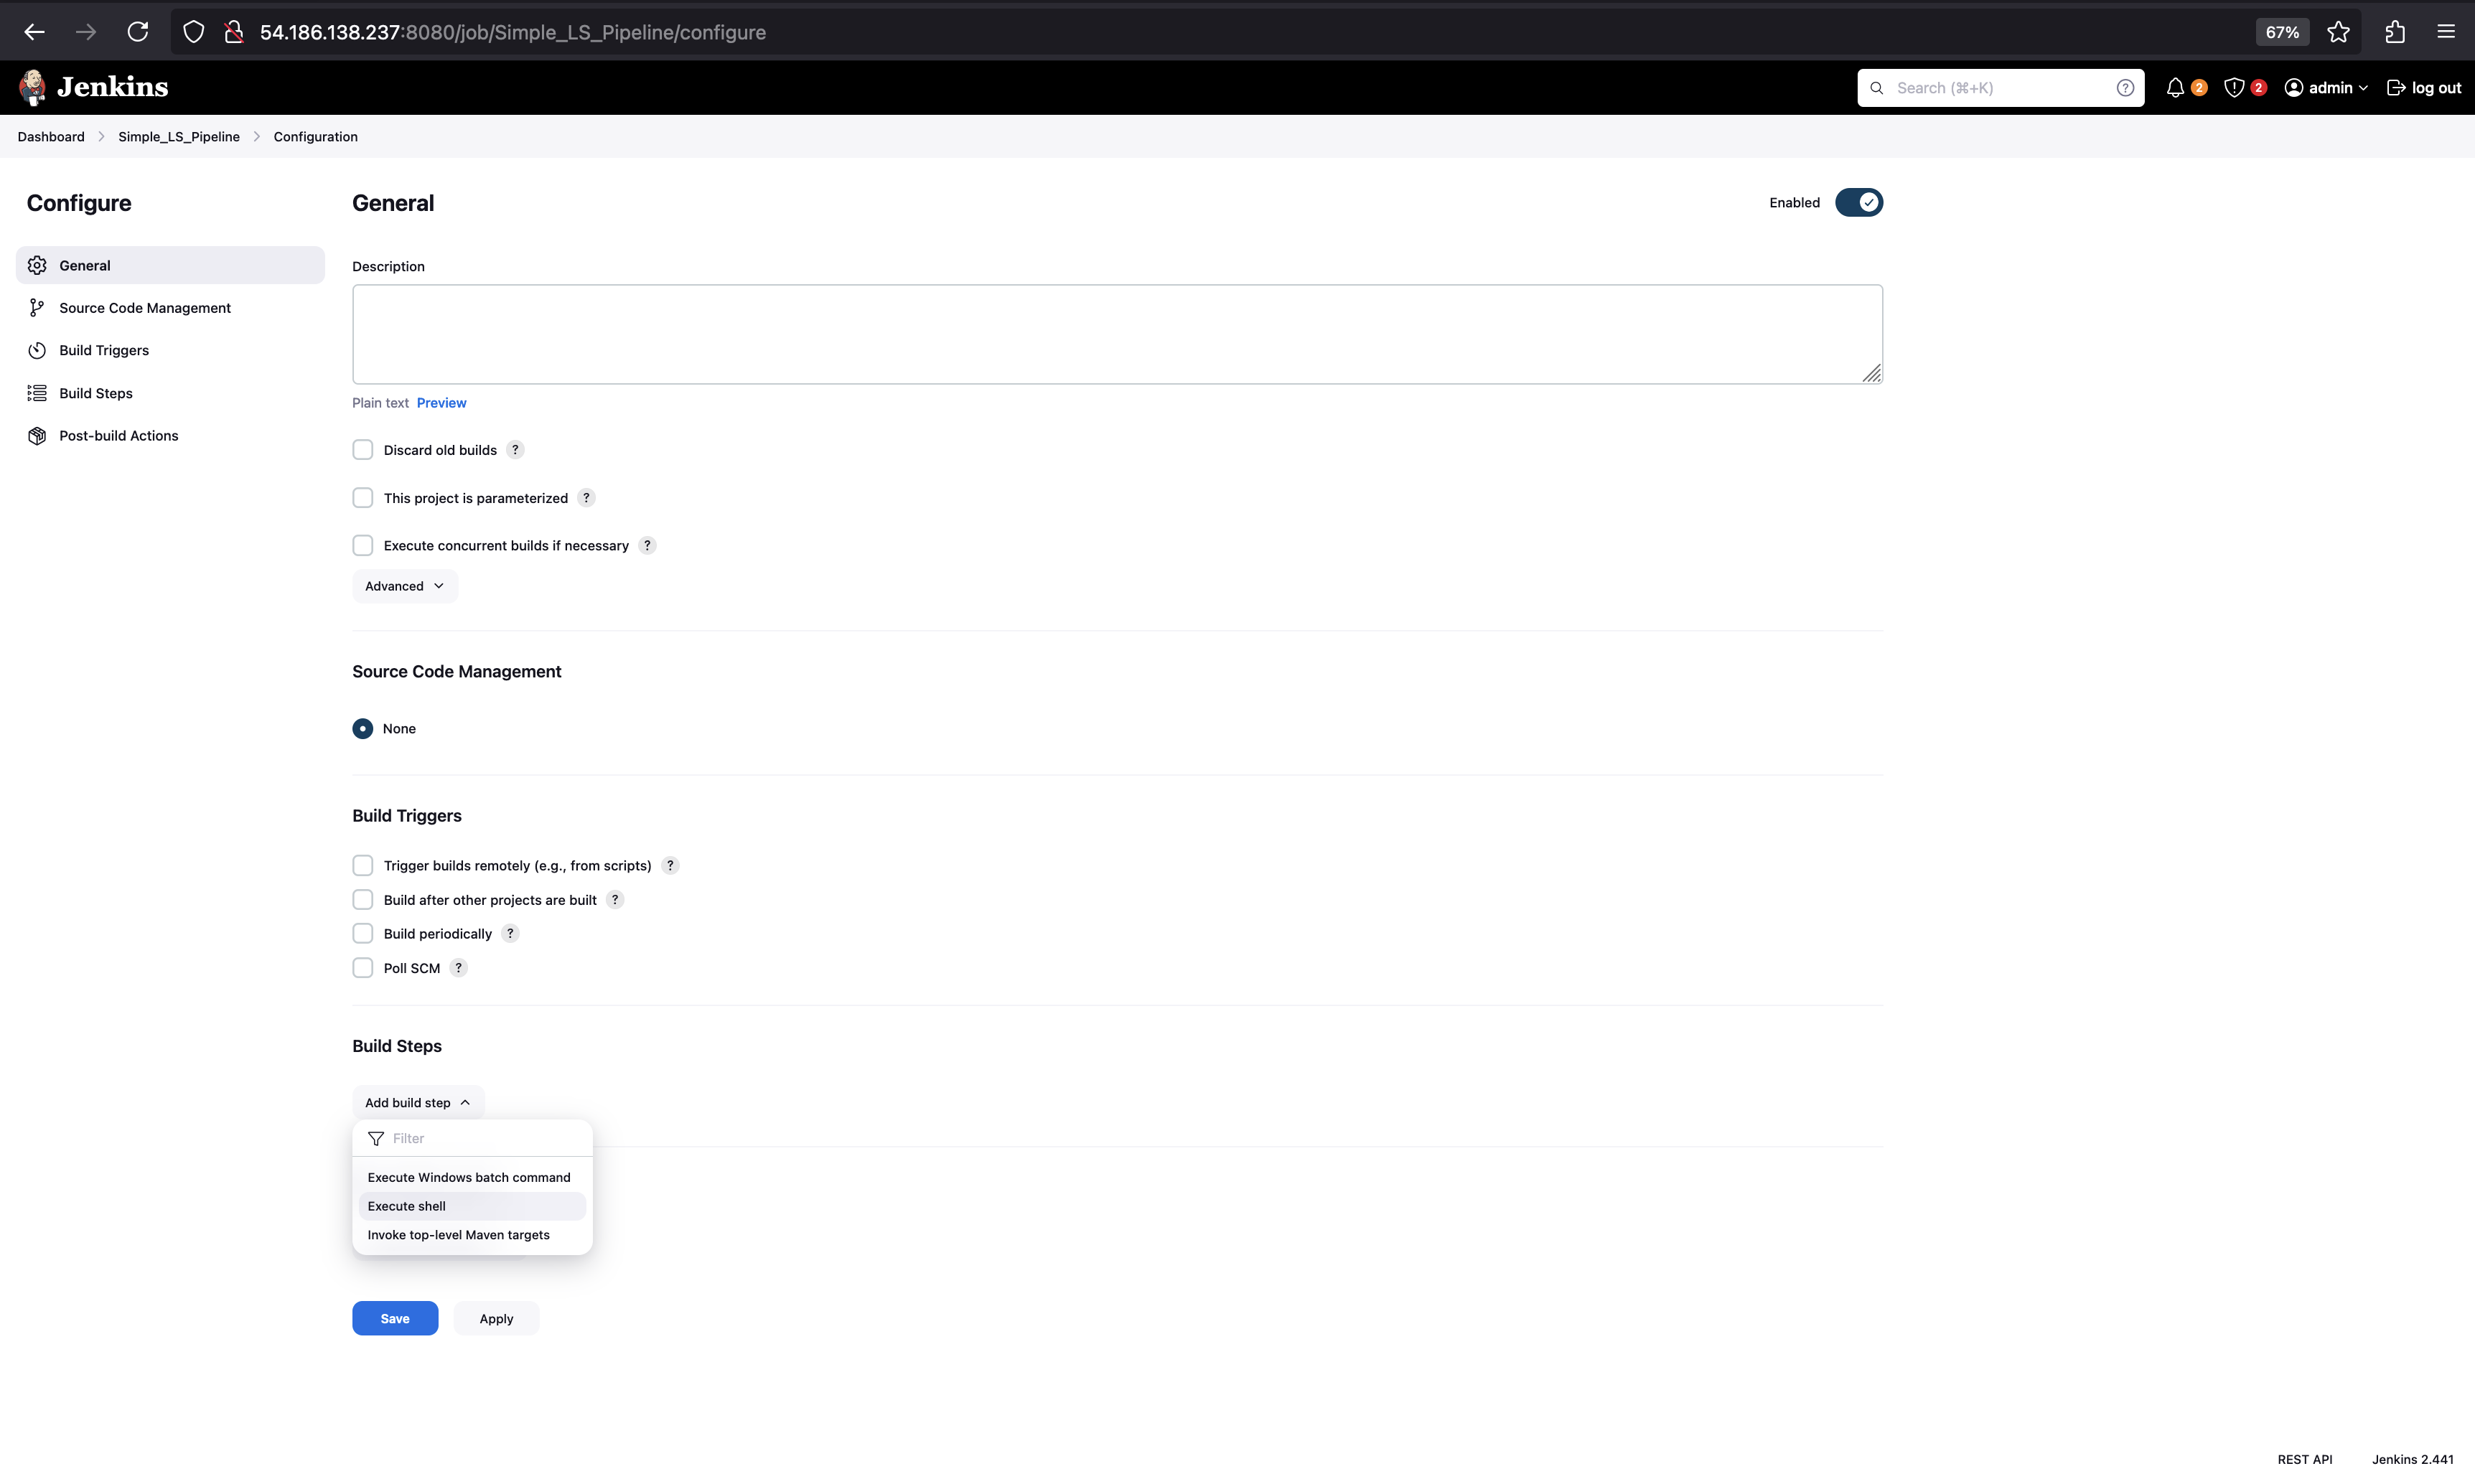Enable This project is parameterized

coord(363,498)
